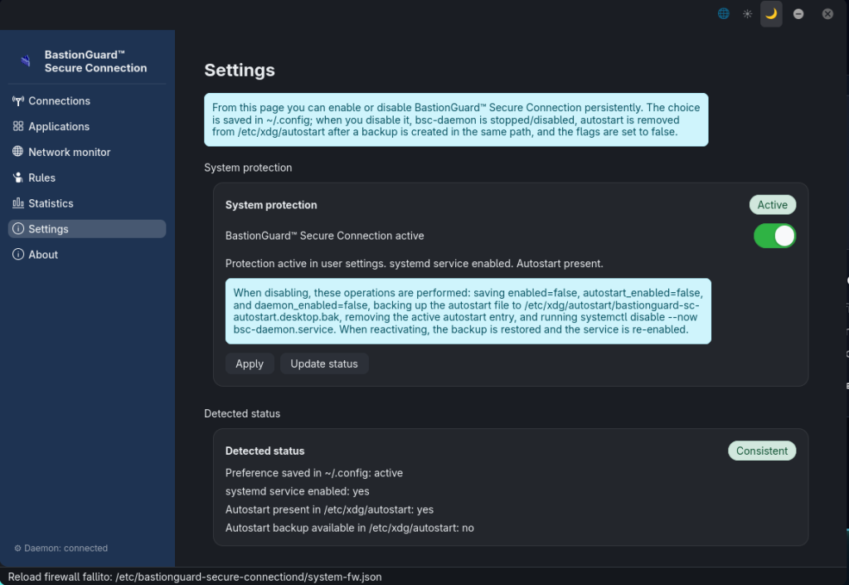Image resolution: width=849 pixels, height=585 pixels.
Task: Click the "When disabling, these operations" info box
Action: click(468, 311)
